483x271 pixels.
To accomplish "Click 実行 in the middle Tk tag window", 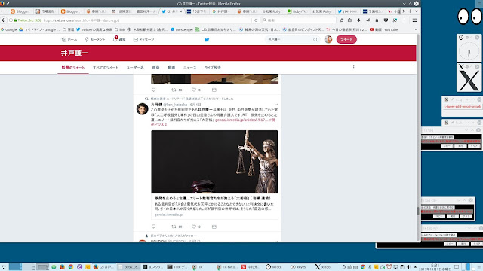I will 453,216.
